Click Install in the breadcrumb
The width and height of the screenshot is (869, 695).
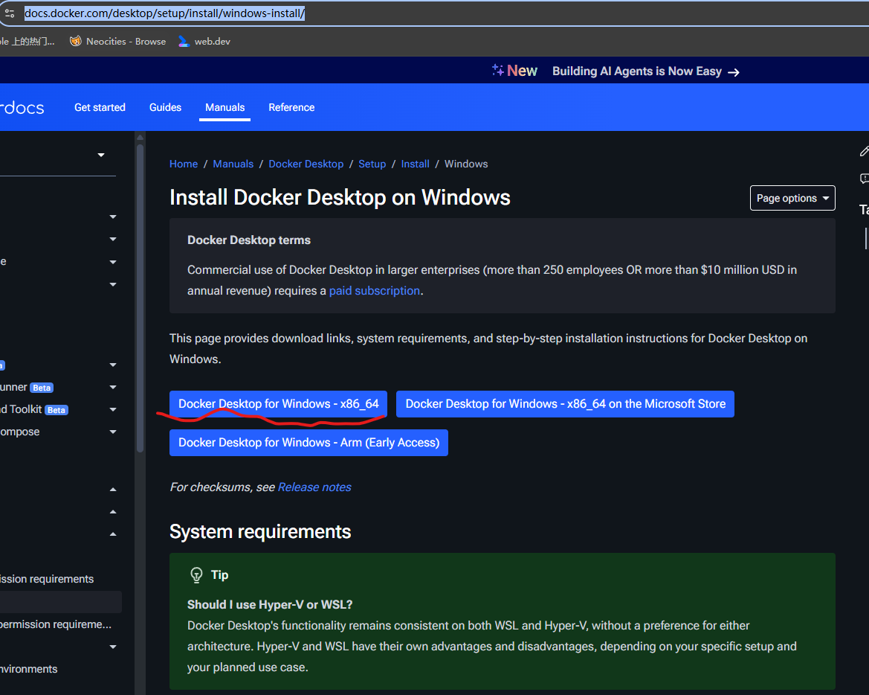(x=415, y=164)
